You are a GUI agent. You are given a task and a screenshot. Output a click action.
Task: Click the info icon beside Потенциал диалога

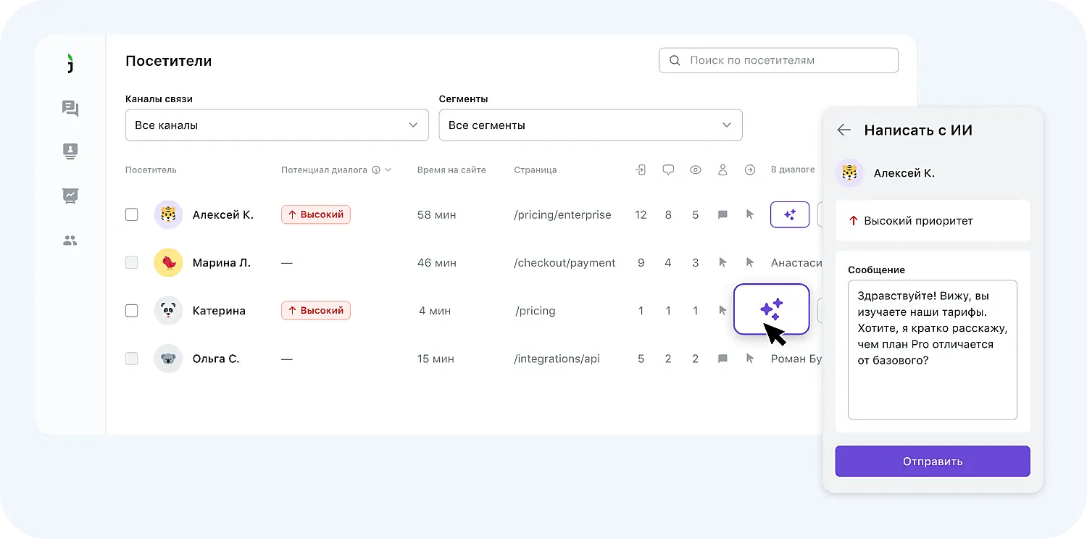click(x=376, y=170)
